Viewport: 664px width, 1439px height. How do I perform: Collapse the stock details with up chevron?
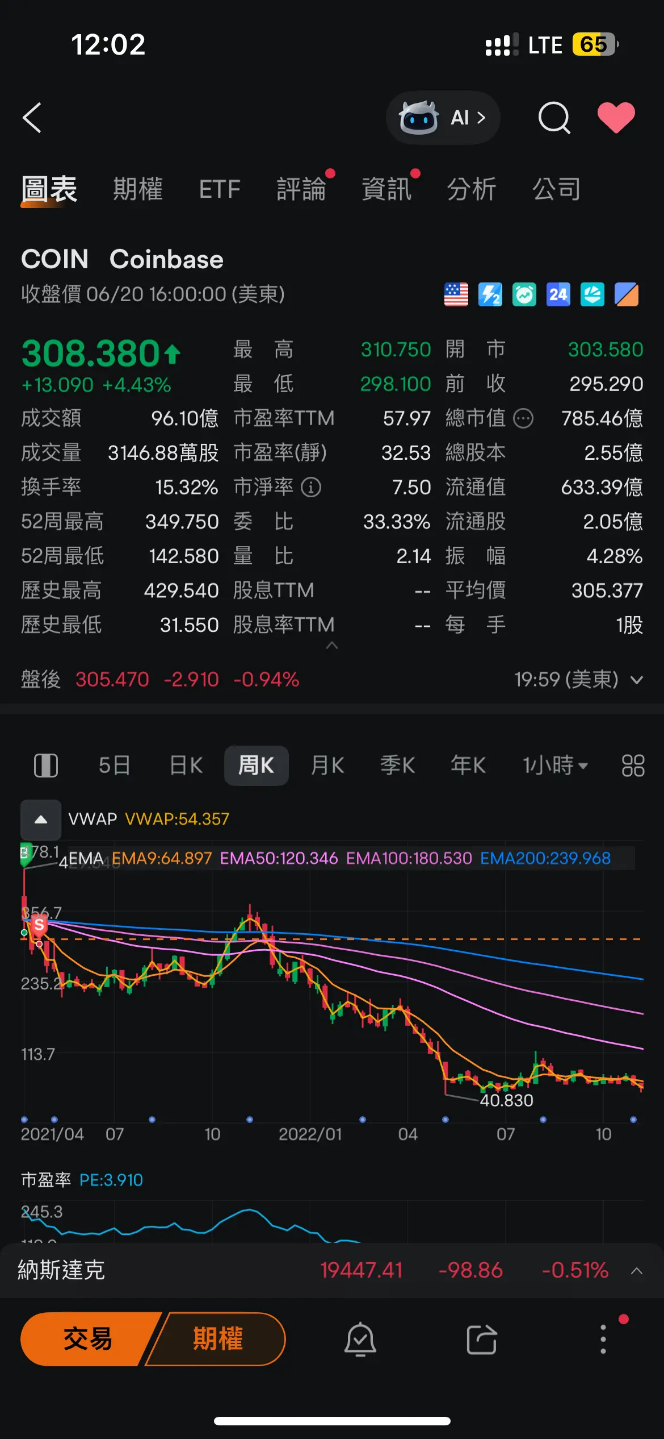(332, 646)
